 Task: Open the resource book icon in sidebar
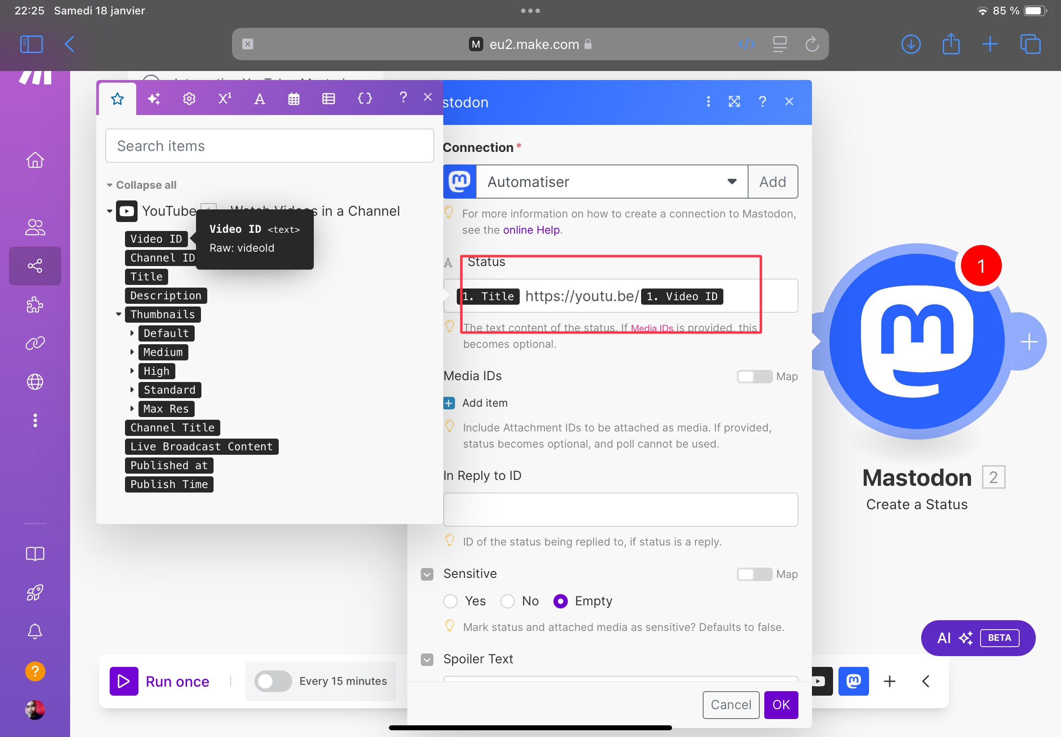pyautogui.click(x=35, y=554)
